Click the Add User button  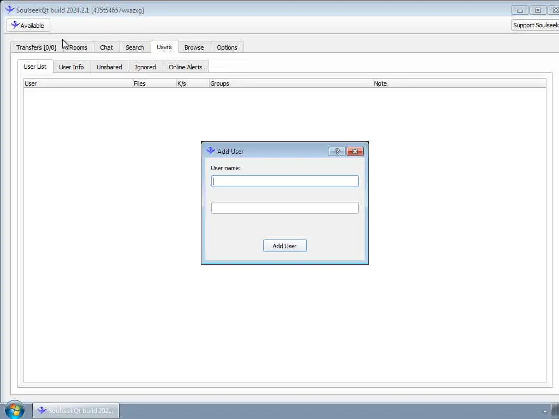[x=284, y=246]
